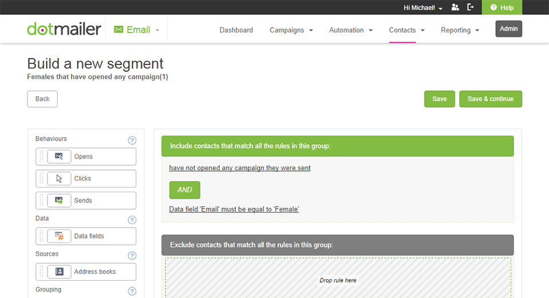
Task: Edit the 'have not opened any campaign' rule
Action: point(239,168)
